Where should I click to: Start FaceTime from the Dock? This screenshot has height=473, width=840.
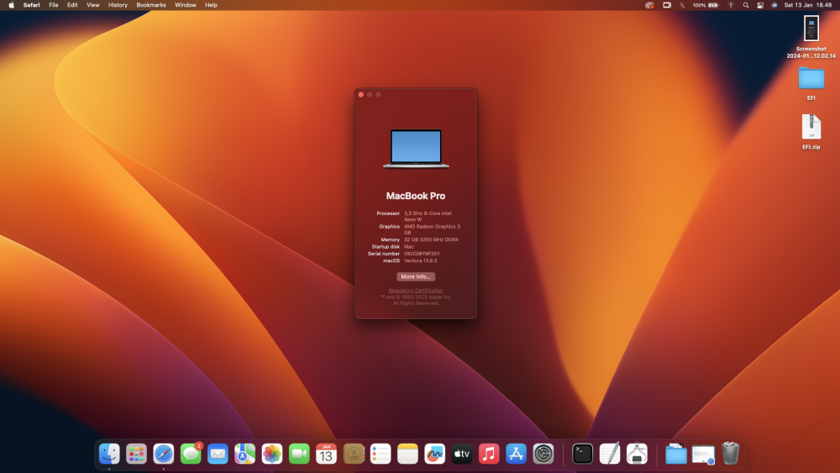299,454
